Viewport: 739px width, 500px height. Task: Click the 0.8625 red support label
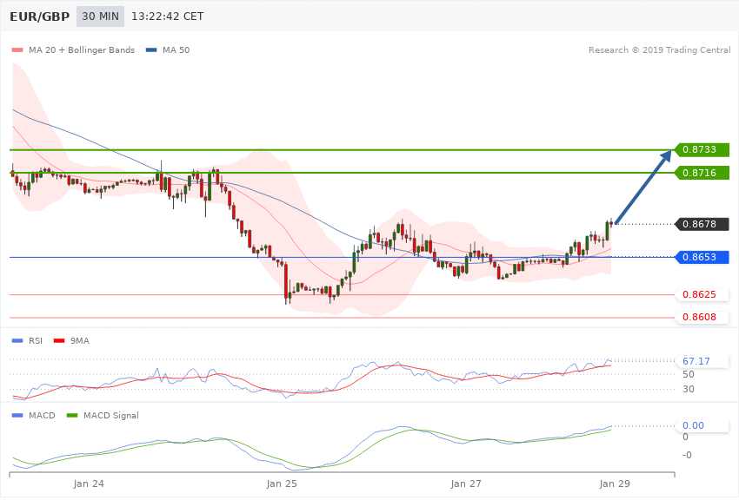tap(702, 294)
